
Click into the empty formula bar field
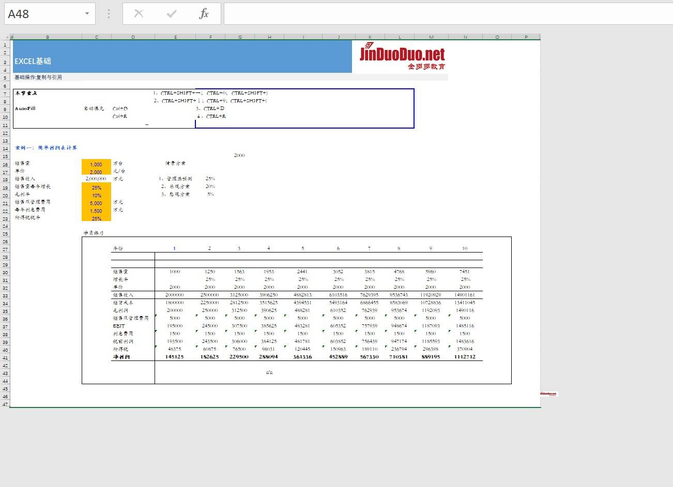coord(445,14)
